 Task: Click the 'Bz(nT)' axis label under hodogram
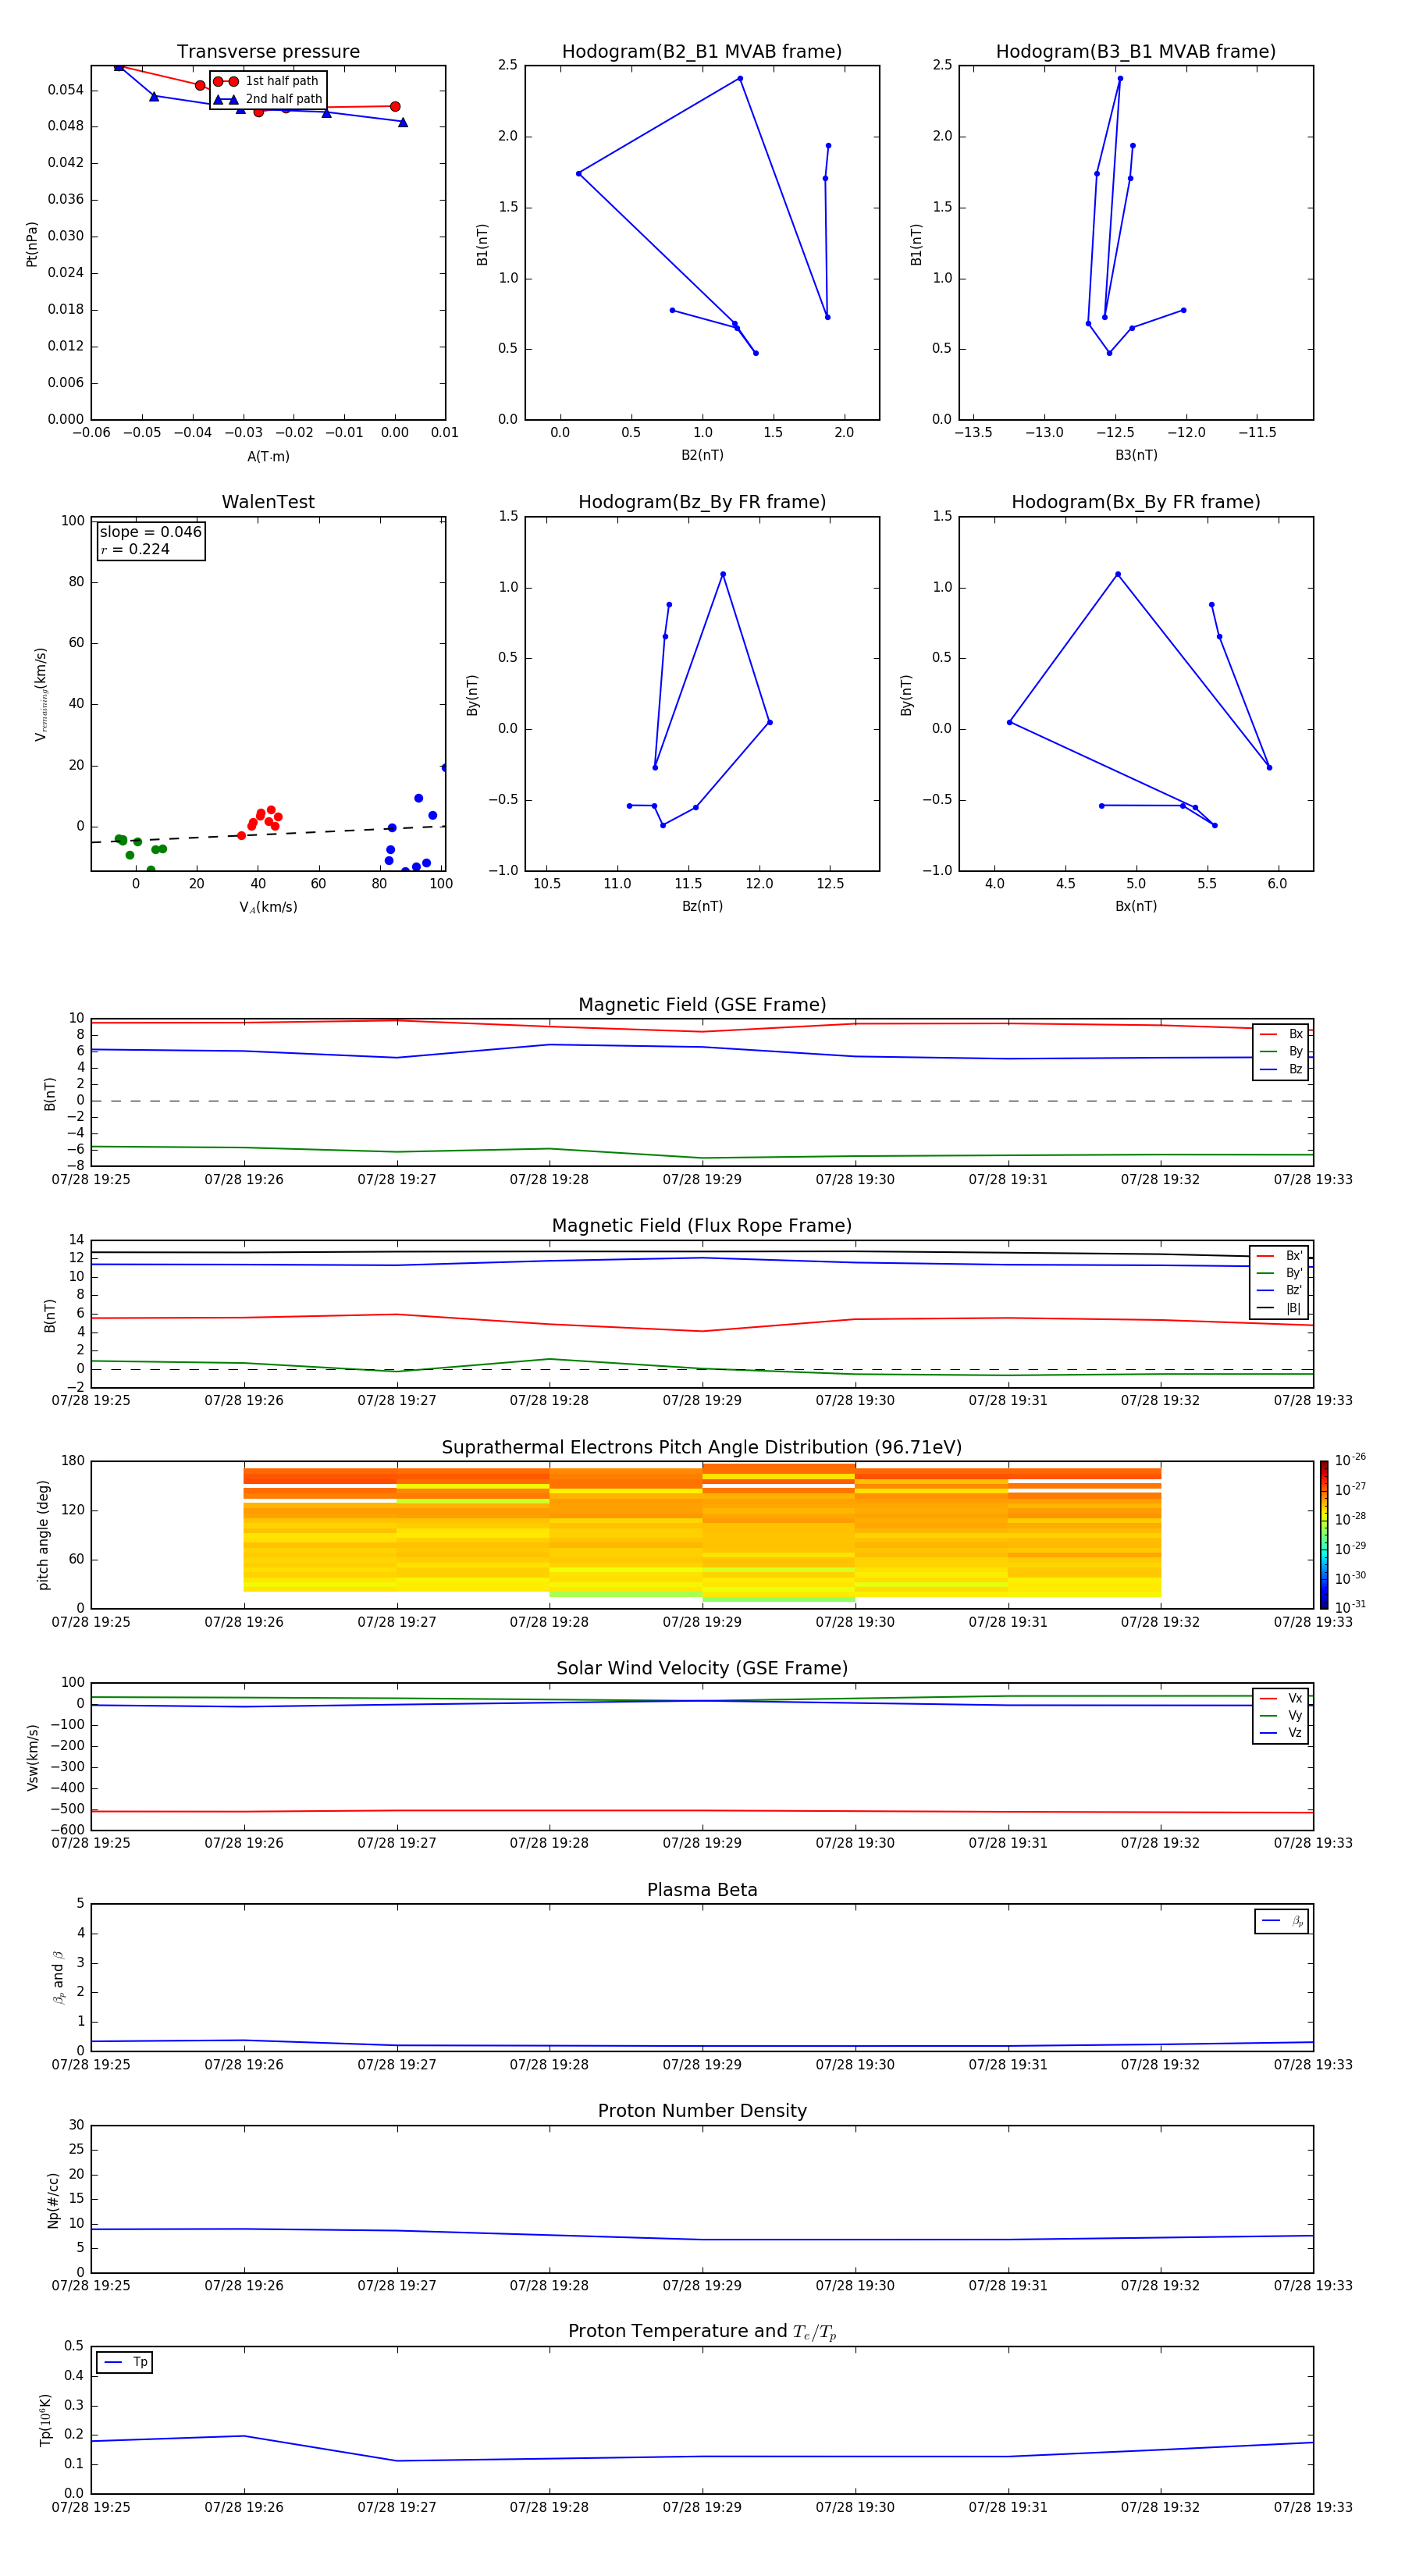[702, 906]
